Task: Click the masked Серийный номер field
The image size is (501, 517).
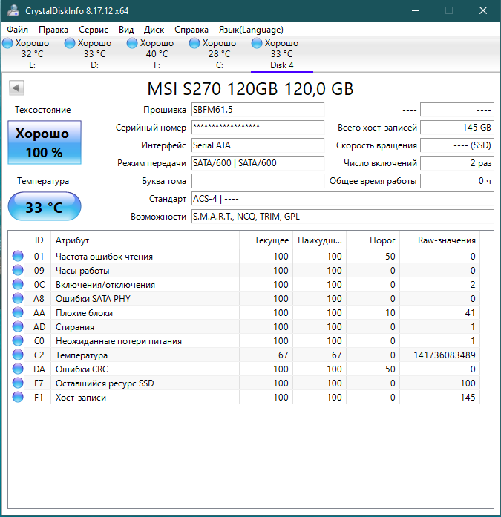Action: tap(258, 128)
